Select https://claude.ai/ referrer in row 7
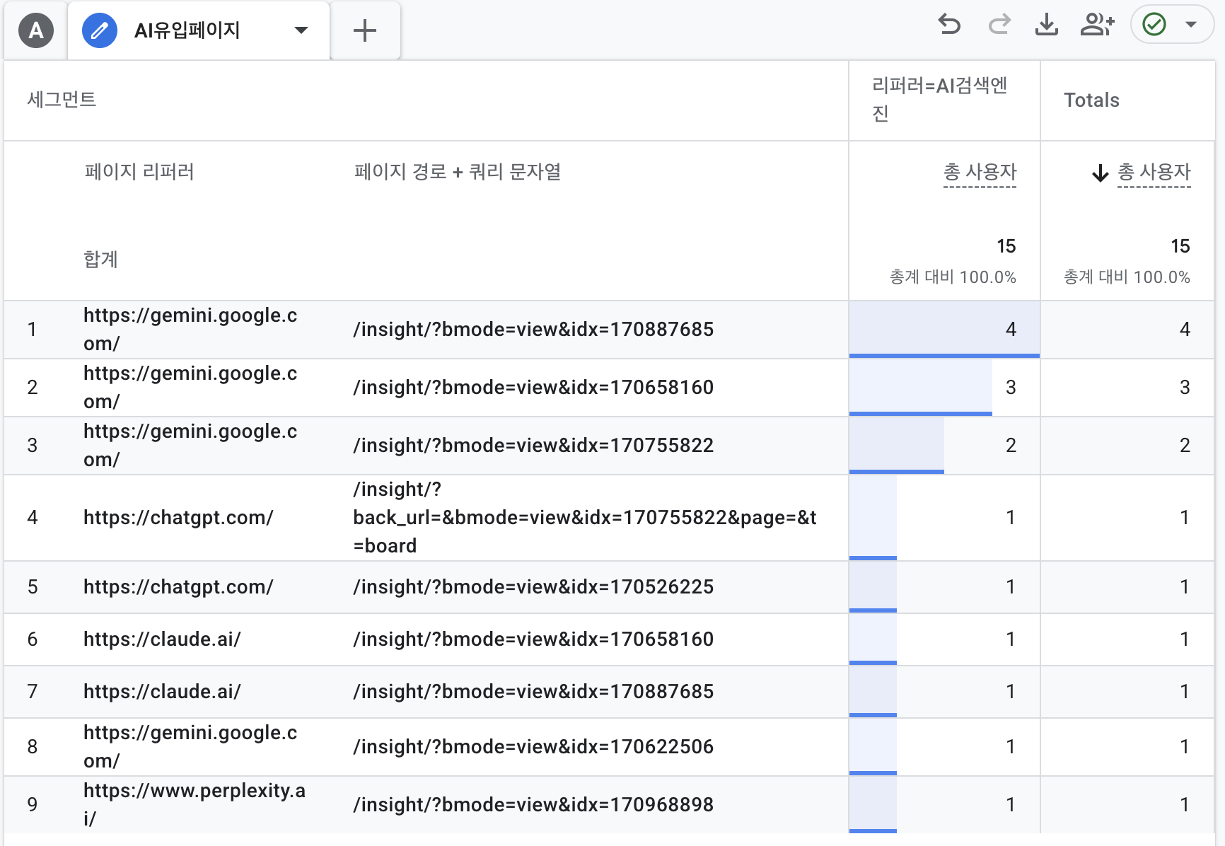 tap(162, 691)
